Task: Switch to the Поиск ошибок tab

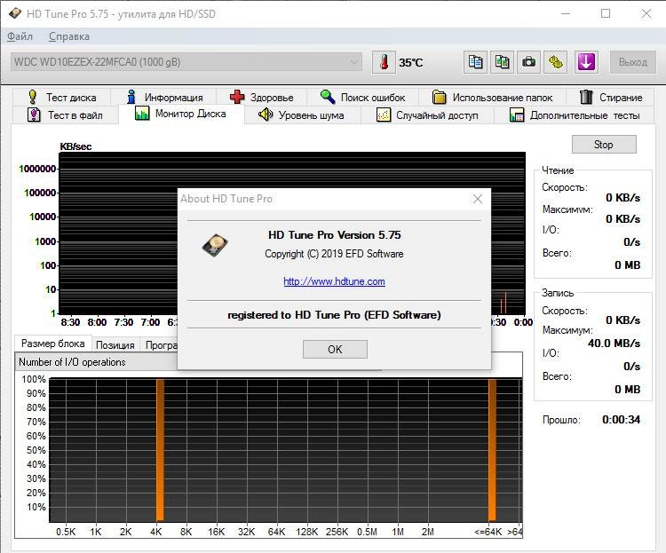Action: coord(363,98)
